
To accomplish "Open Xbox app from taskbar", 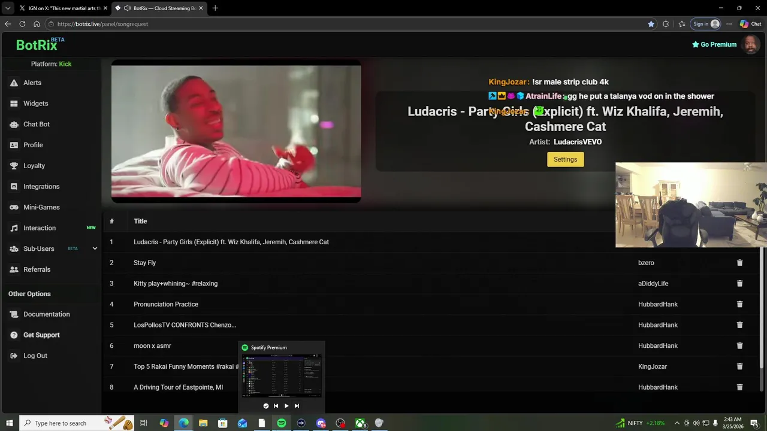I will 361,423.
